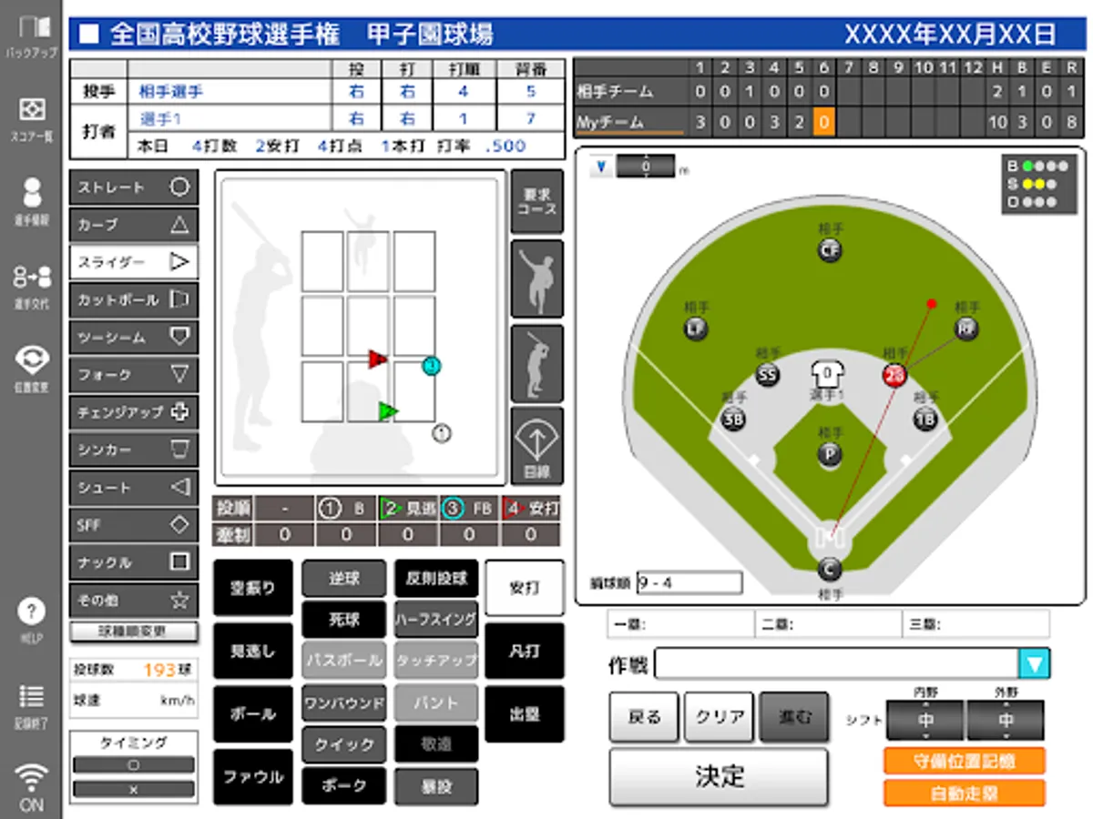This screenshot has height=819, width=1093.
Task: Confirm with the 決定 button
Action: [720, 777]
